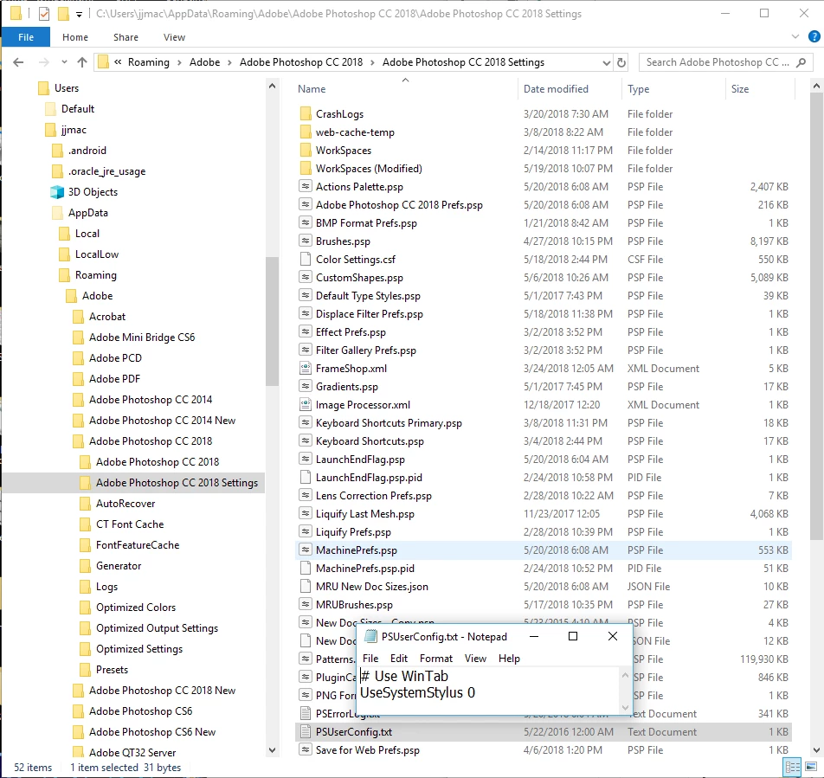Select the PSUserConfig.txt file icon
This screenshot has width=824, height=778.
click(306, 732)
